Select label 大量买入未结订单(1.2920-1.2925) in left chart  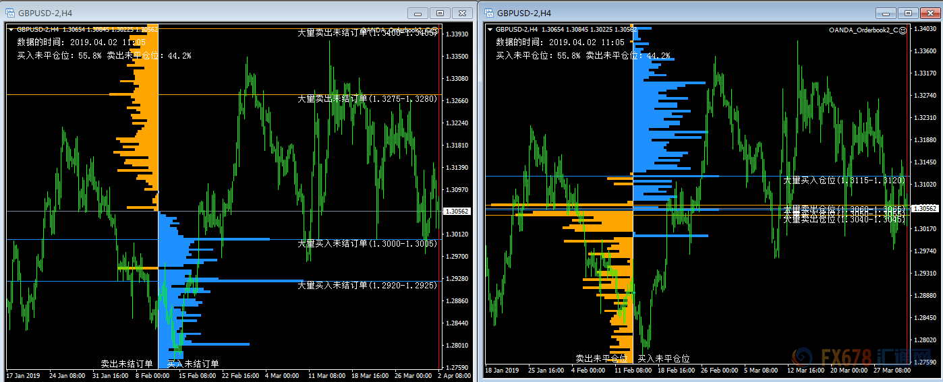(x=368, y=285)
